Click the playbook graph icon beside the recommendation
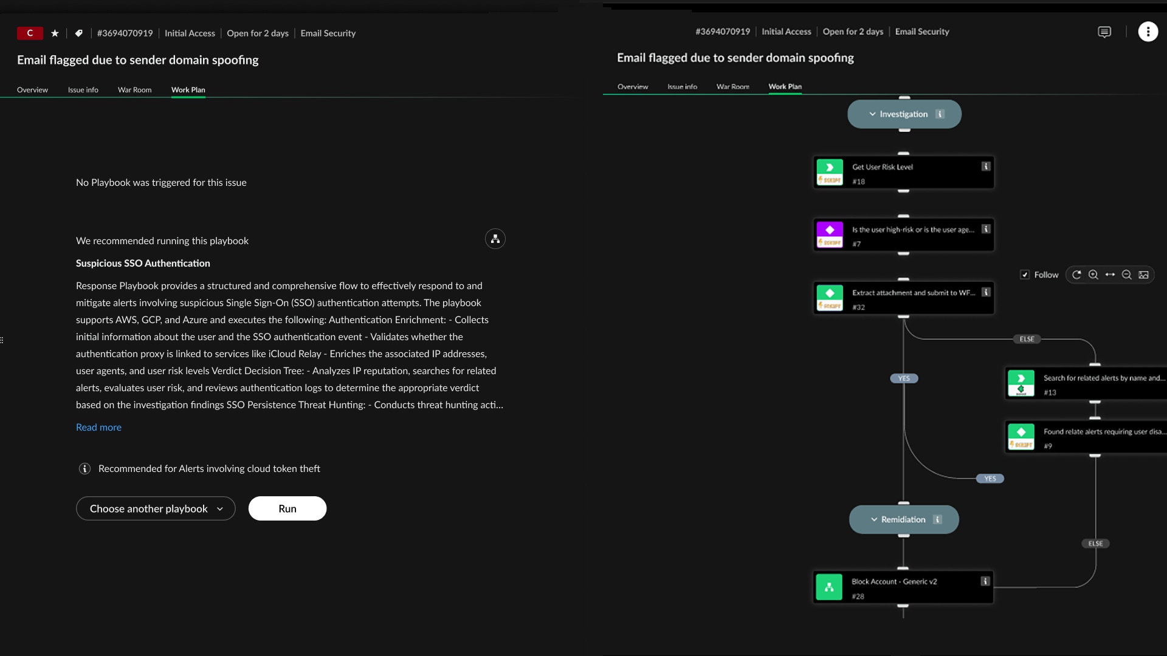This screenshot has width=1167, height=656. tap(495, 239)
